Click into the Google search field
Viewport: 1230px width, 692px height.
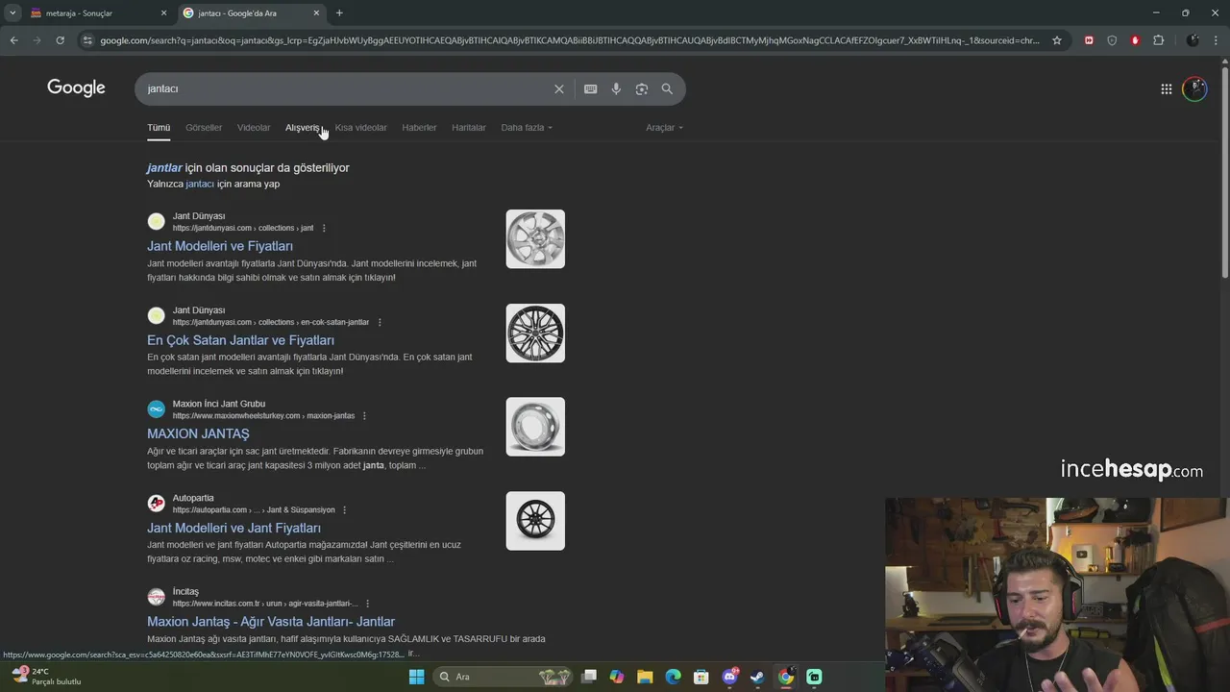point(346,88)
